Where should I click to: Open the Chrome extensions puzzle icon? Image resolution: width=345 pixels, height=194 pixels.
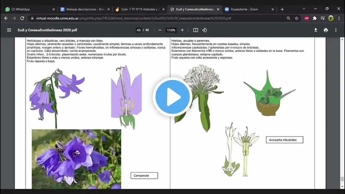pos(315,18)
